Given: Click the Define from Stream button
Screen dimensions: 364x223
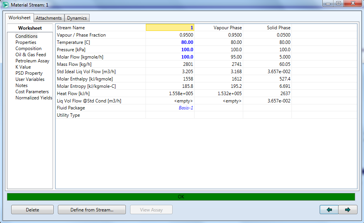Looking at the screenshot, I should [x=91, y=210].
